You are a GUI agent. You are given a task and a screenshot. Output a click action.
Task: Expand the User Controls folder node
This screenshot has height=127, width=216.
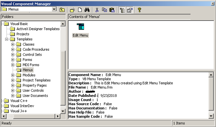click(13, 91)
